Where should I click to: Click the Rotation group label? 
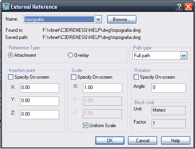(x=142, y=70)
